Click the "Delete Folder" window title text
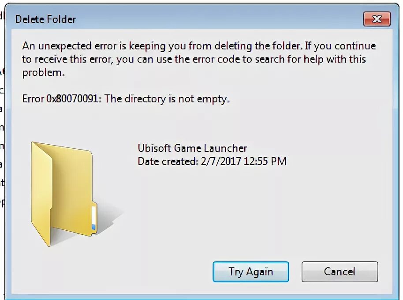Screen dimensions: 403x300 coord(45,19)
